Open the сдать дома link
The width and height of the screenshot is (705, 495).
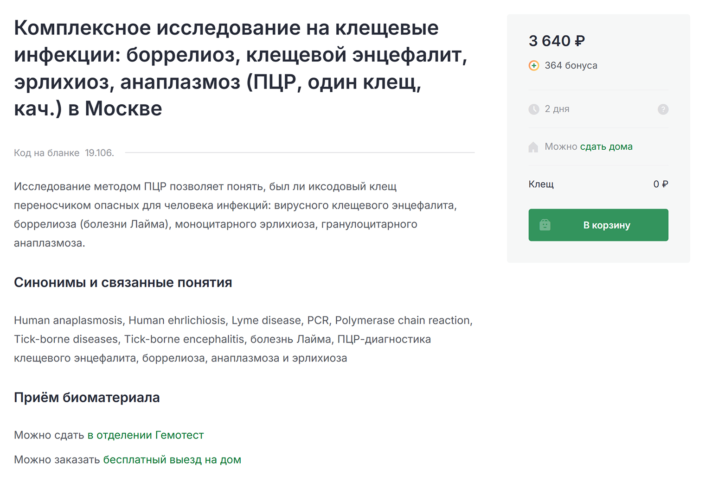coord(606,146)
